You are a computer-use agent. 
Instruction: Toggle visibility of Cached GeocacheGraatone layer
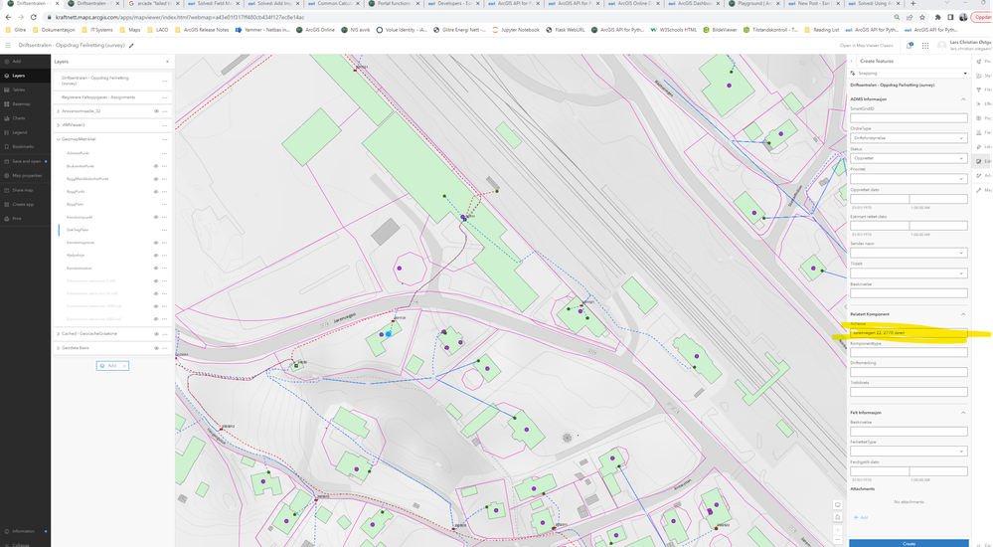(x=156, y=333)
